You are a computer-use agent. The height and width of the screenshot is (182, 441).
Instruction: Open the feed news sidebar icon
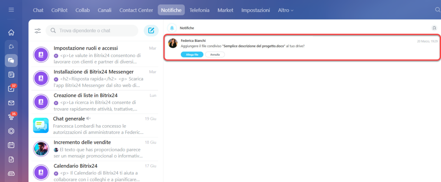tap(11, 75)
